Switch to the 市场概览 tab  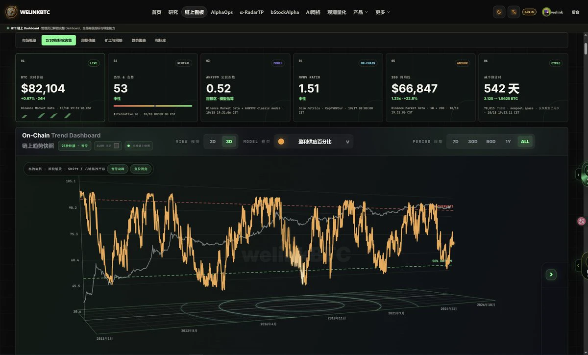coord(29,40)
